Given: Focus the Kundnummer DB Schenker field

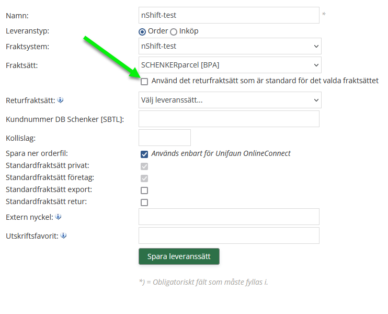Looking at the screenshot, I should pos(229,119).
